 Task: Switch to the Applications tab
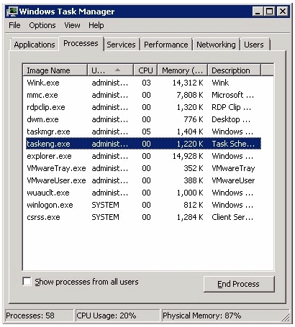coord(35,45)
